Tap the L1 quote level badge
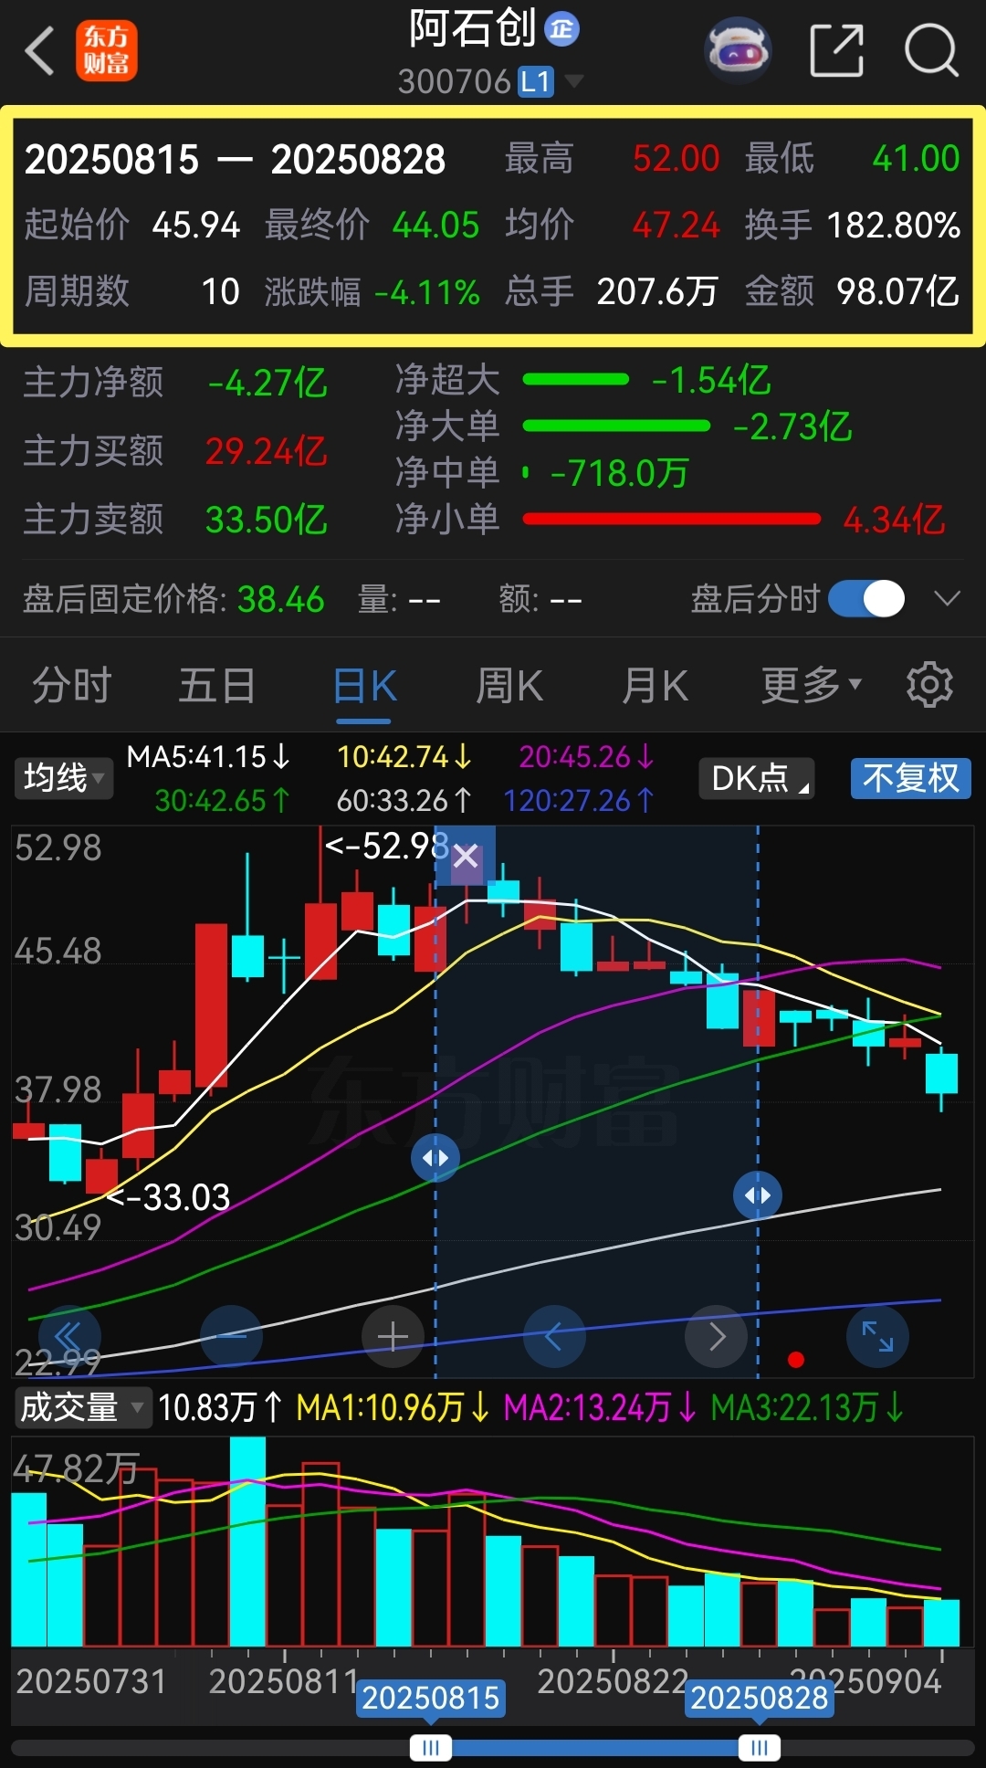This screenshot has width=986, height=1768. tap(536, 82)
